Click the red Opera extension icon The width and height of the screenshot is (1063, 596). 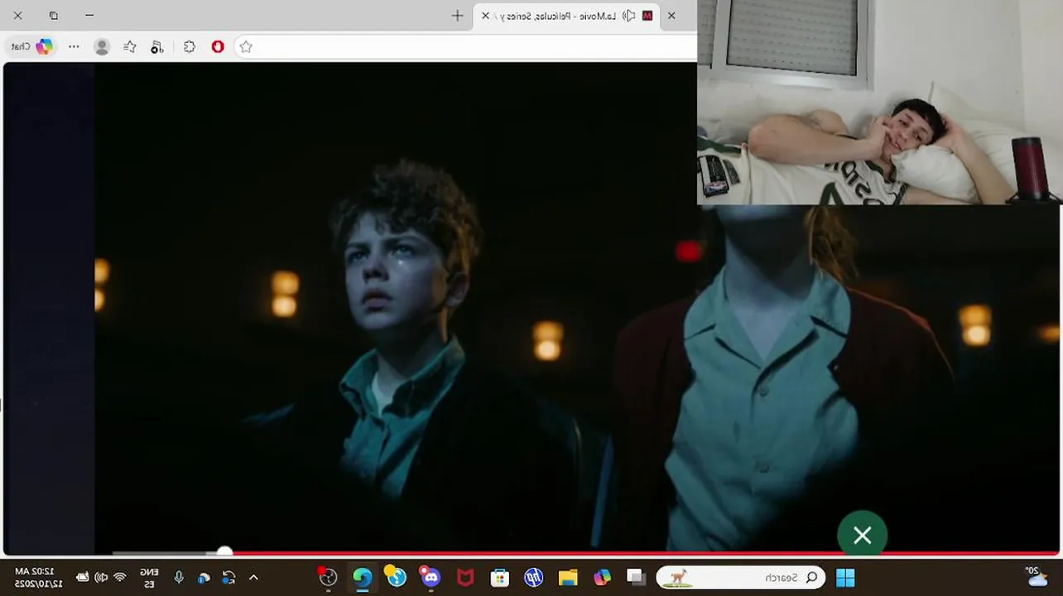[x=218, y=46]
